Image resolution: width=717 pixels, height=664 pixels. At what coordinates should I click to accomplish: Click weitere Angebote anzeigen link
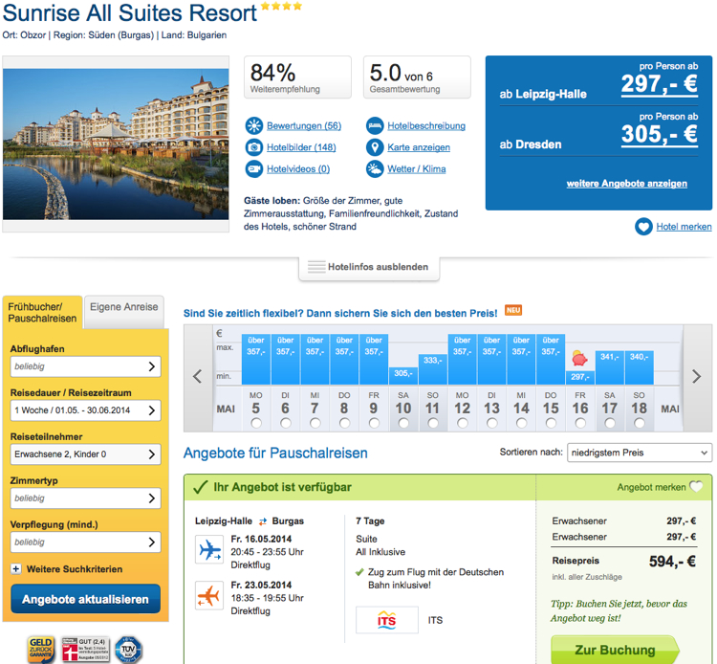[x=626, y=184]
